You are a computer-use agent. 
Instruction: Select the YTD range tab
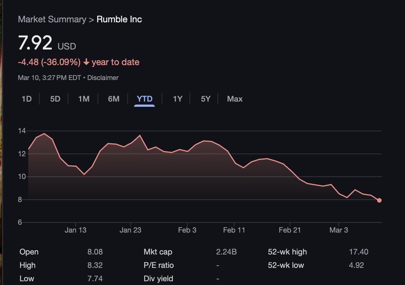coord(144,99)
